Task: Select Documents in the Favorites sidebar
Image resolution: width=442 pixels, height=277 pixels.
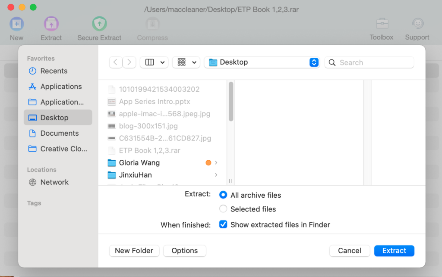Action: [x=59, y=133]
